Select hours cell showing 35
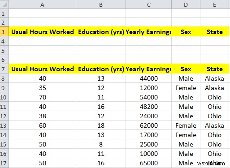The image size is (230, 168). [x=43, y=88]
